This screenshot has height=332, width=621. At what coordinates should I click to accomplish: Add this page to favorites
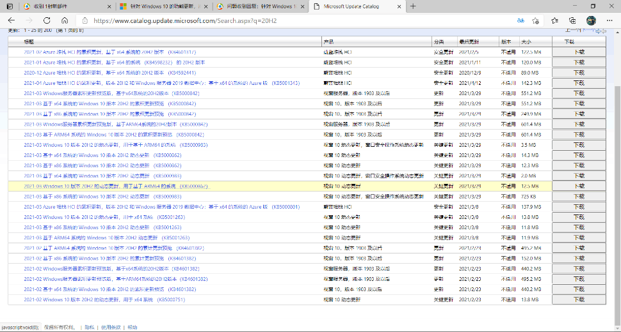535,20
